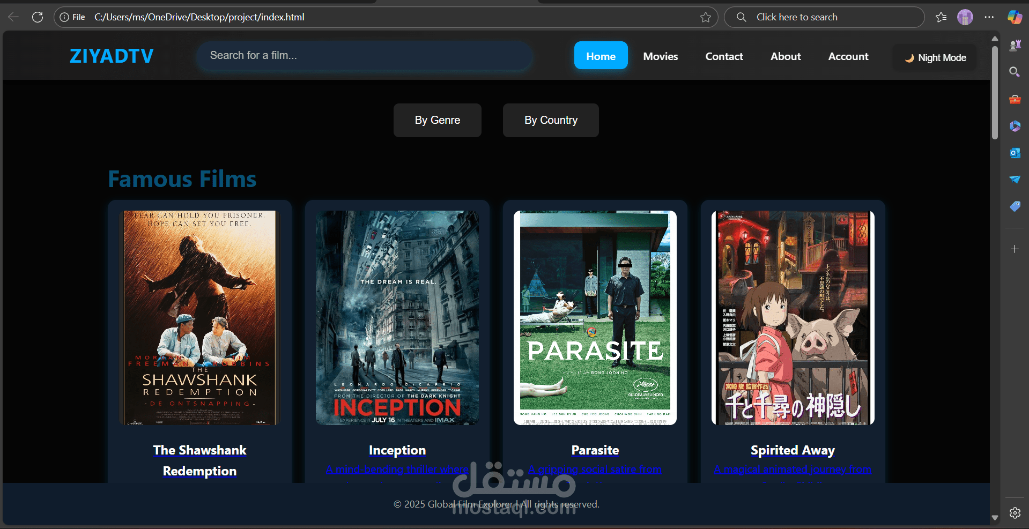Image resolution: width=1029 pixels, height=529 pixels.
Task: Click the ZIYADTV logo
Action: coord(112,56)
